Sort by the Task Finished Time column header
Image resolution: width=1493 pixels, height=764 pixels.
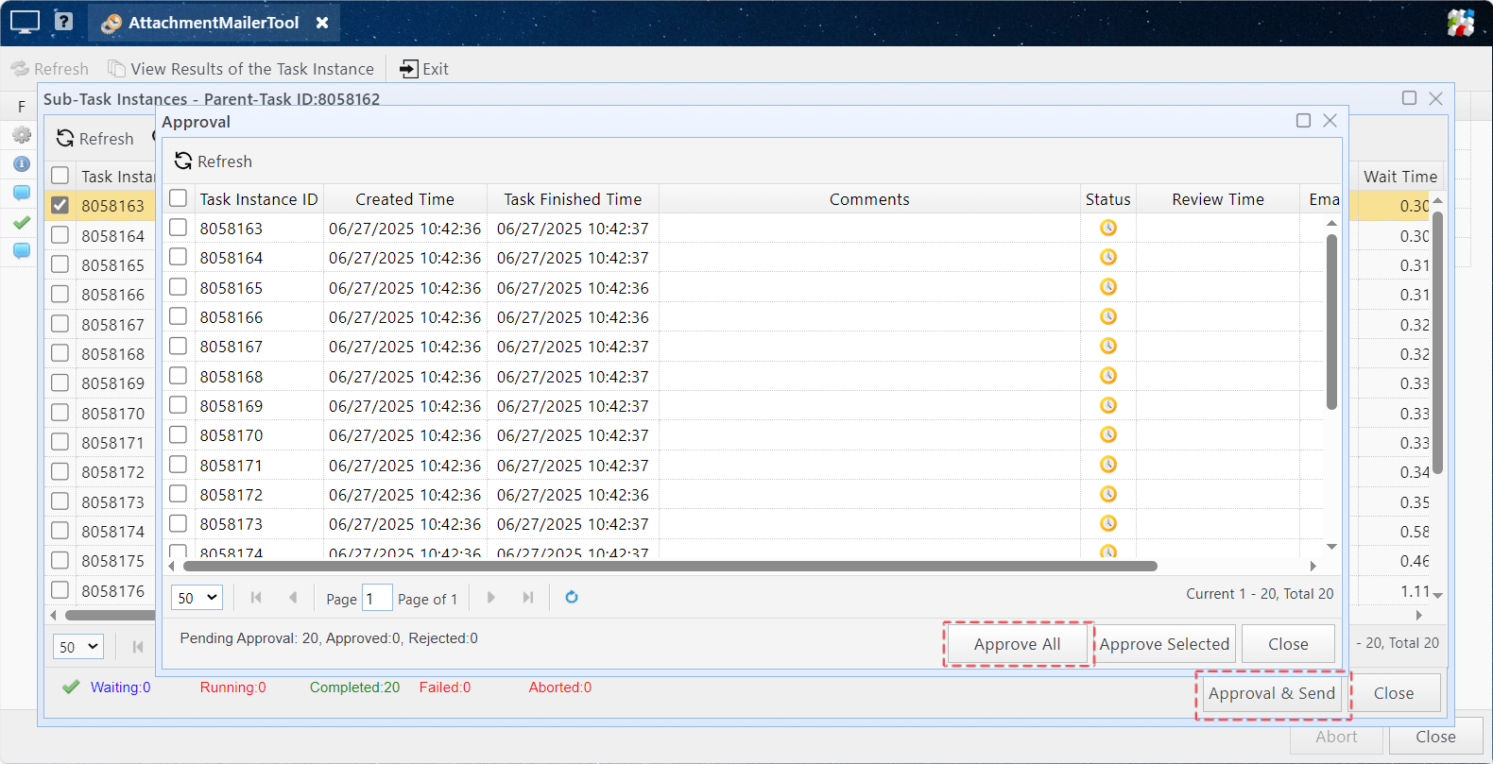573,199
